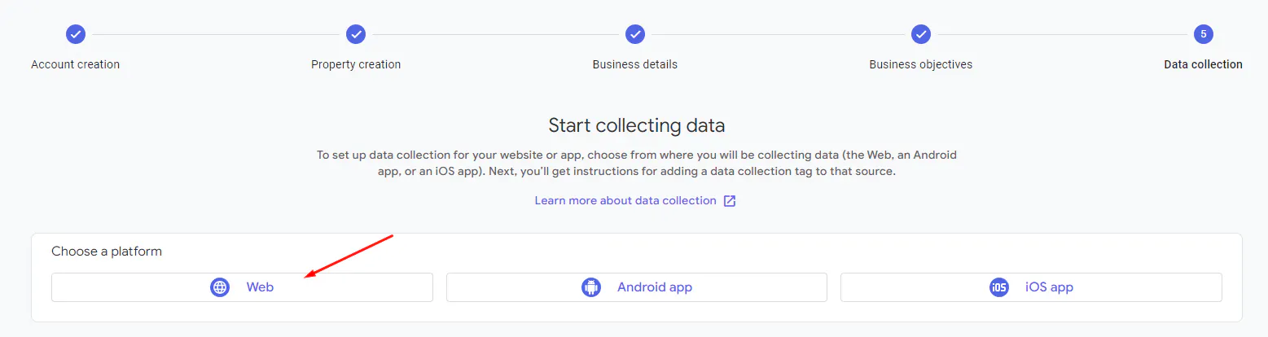
Task: Click the Business objectives step checkmark
Action: click(921, 34)
